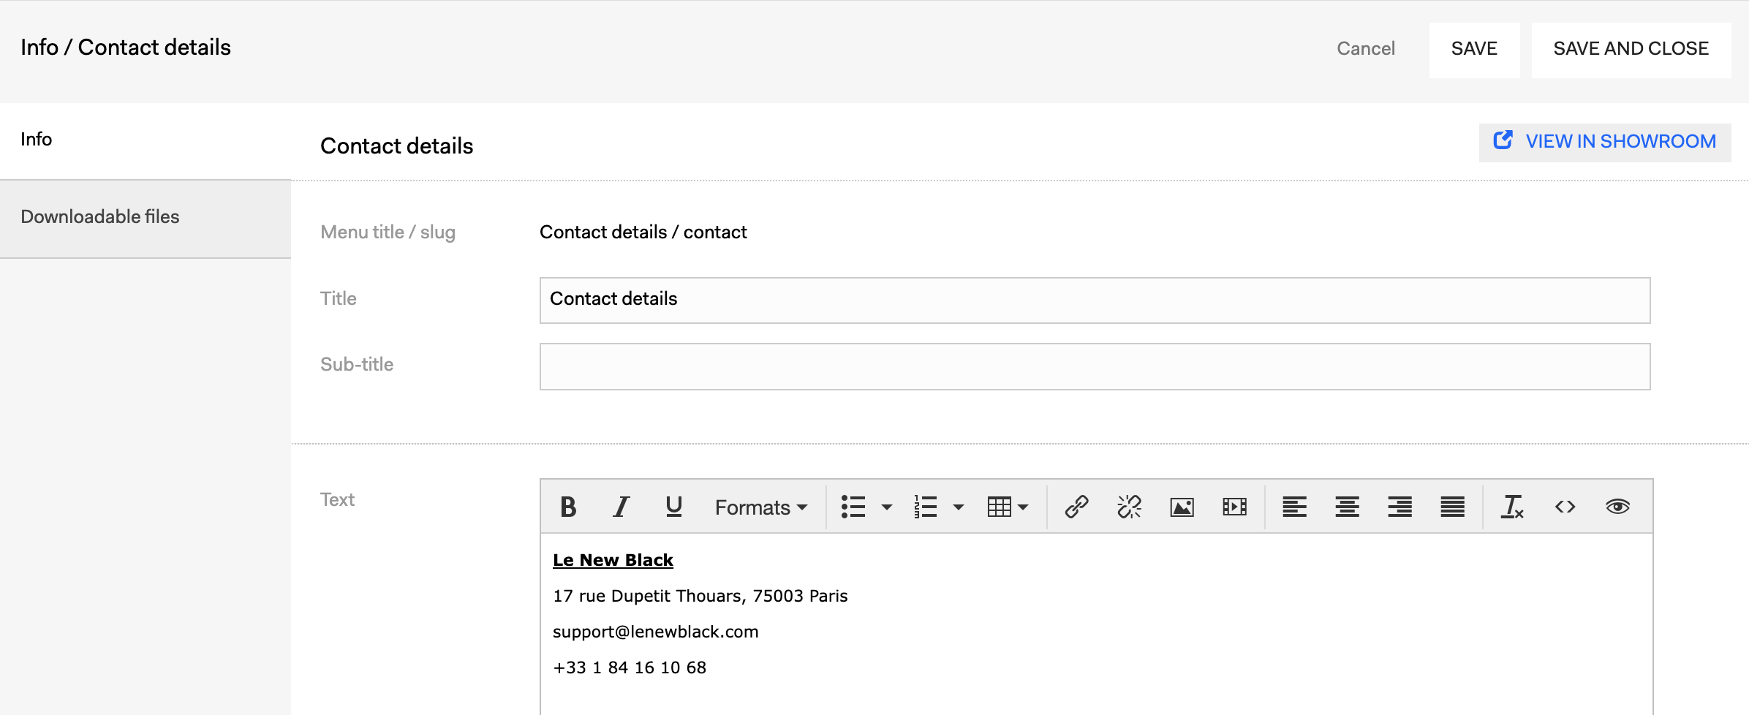Viewport: 1749px width, 715px height.
Task: Insert an image into the text
Action: 1182,507
